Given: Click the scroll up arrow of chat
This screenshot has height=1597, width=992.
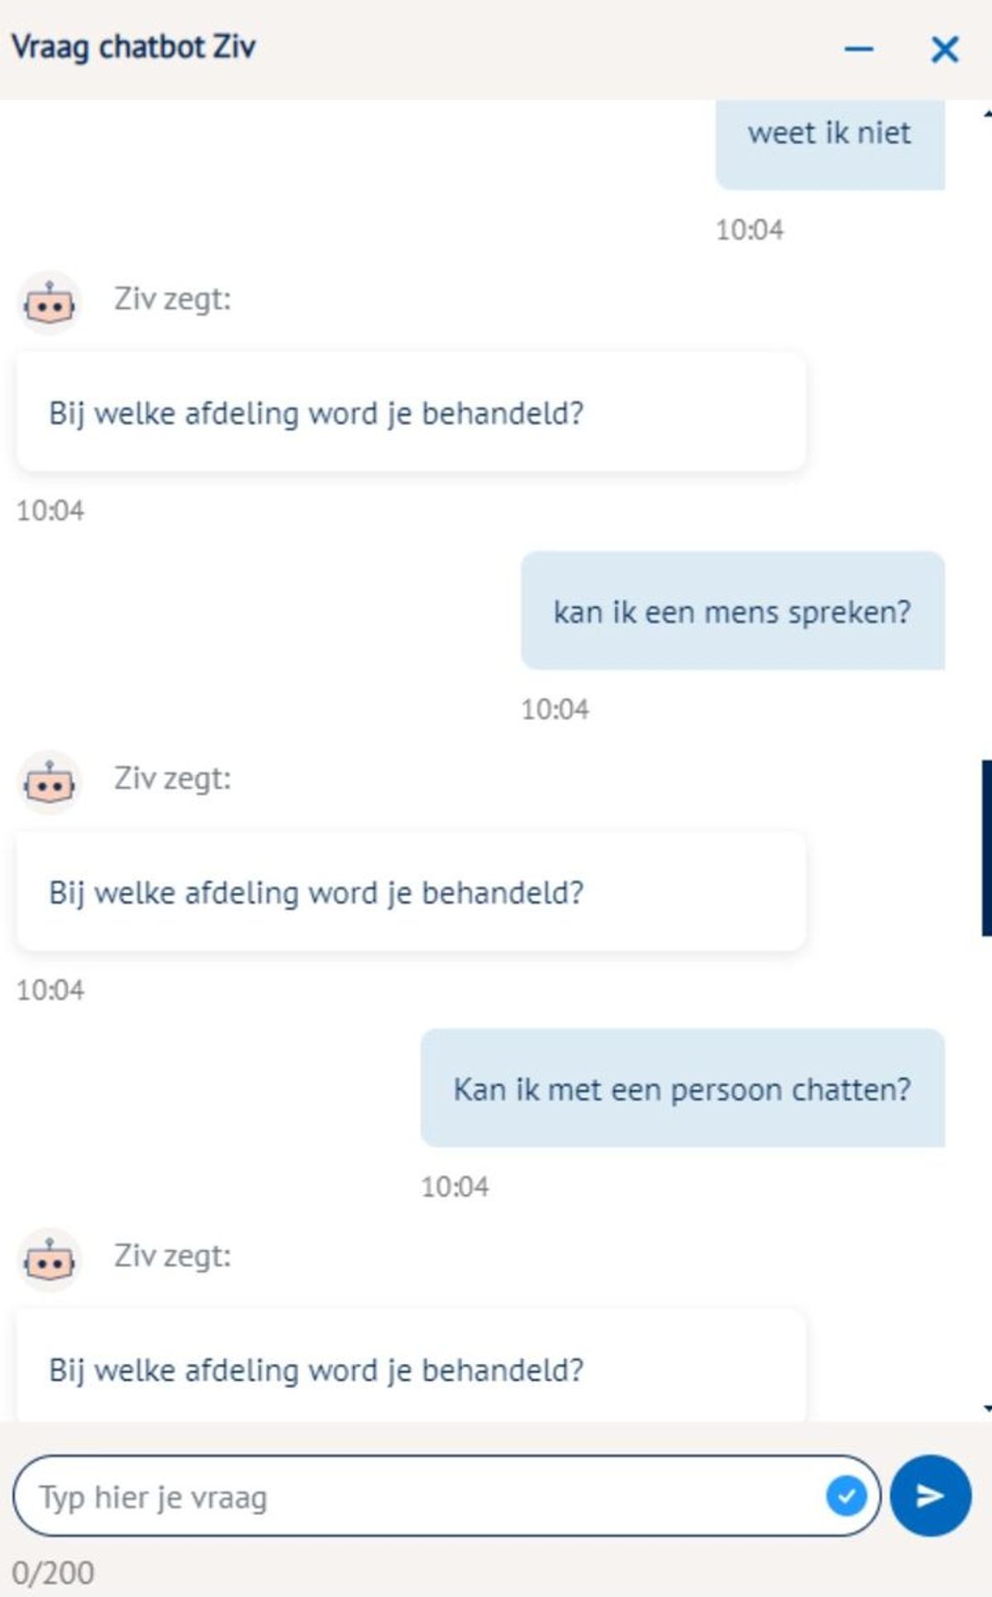Looking at the screenshot, I should pos(987,113).
